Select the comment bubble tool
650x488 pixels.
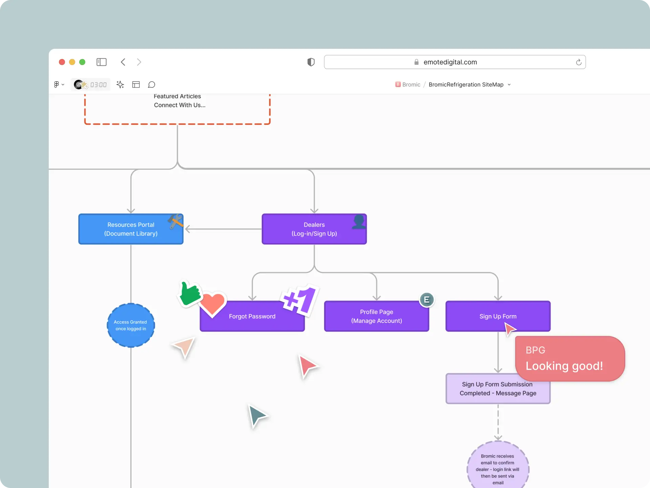click(152, 84)
